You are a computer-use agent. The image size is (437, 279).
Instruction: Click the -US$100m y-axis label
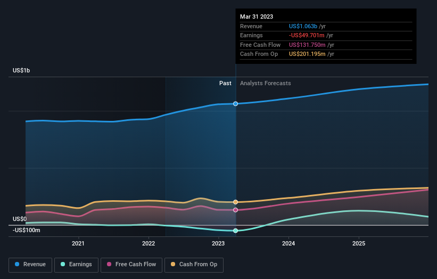pyautogui.click(x=27, y=230)
